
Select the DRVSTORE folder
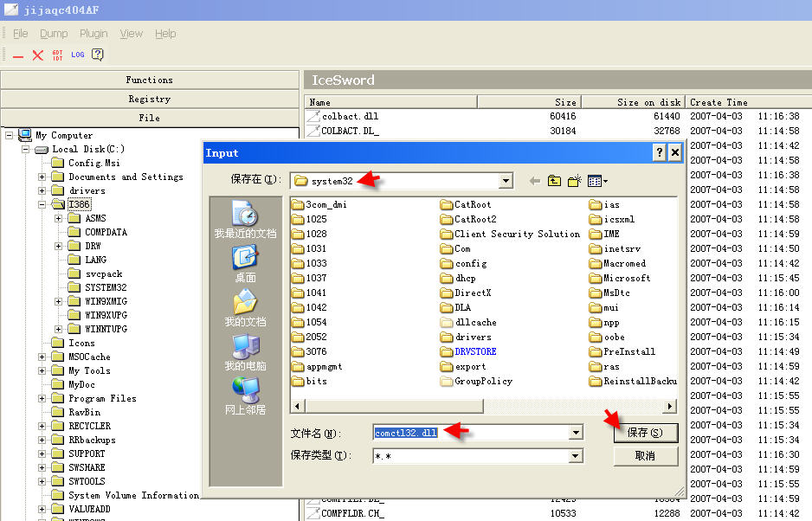pos(468,351)
